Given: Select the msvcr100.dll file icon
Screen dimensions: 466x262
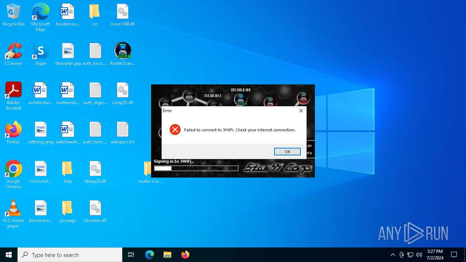Looking at the screenshot, I should pyautogui.click(x=123, y=15).
